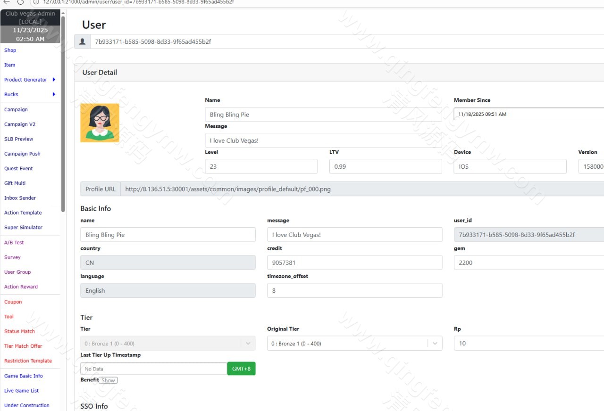Click the credit input field

tap(354, 263)
